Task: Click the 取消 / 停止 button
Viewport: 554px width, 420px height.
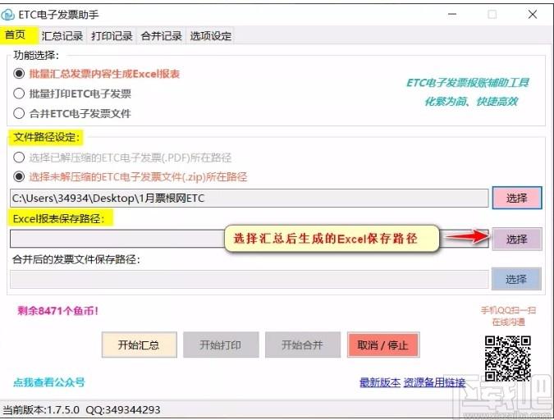Action: [383, 345]
